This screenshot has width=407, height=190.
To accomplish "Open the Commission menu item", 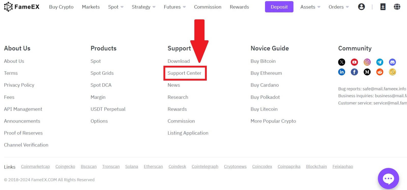I will [208, 7].
